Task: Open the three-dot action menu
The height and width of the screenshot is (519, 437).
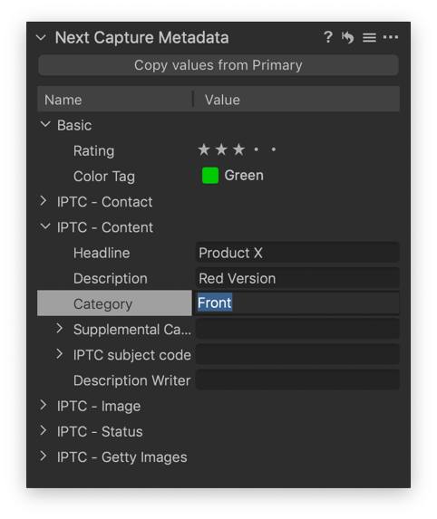Action: 390,37
